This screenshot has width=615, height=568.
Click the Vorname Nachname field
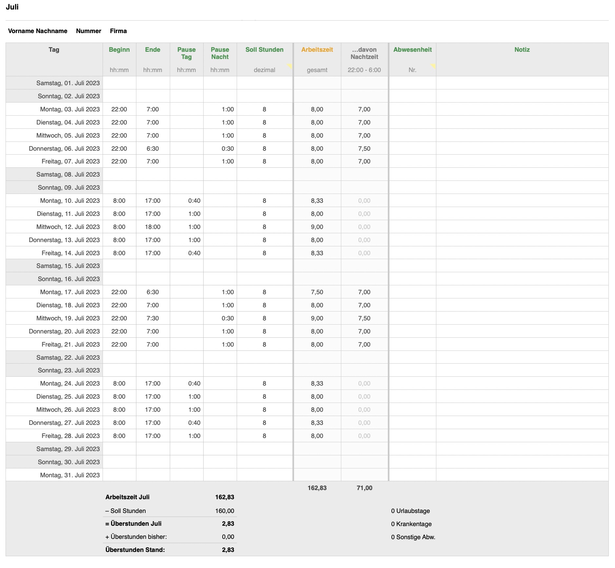[38, 31]
